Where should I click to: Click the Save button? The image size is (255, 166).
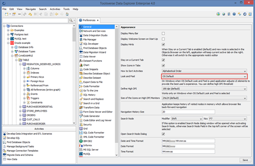[245, 160]
